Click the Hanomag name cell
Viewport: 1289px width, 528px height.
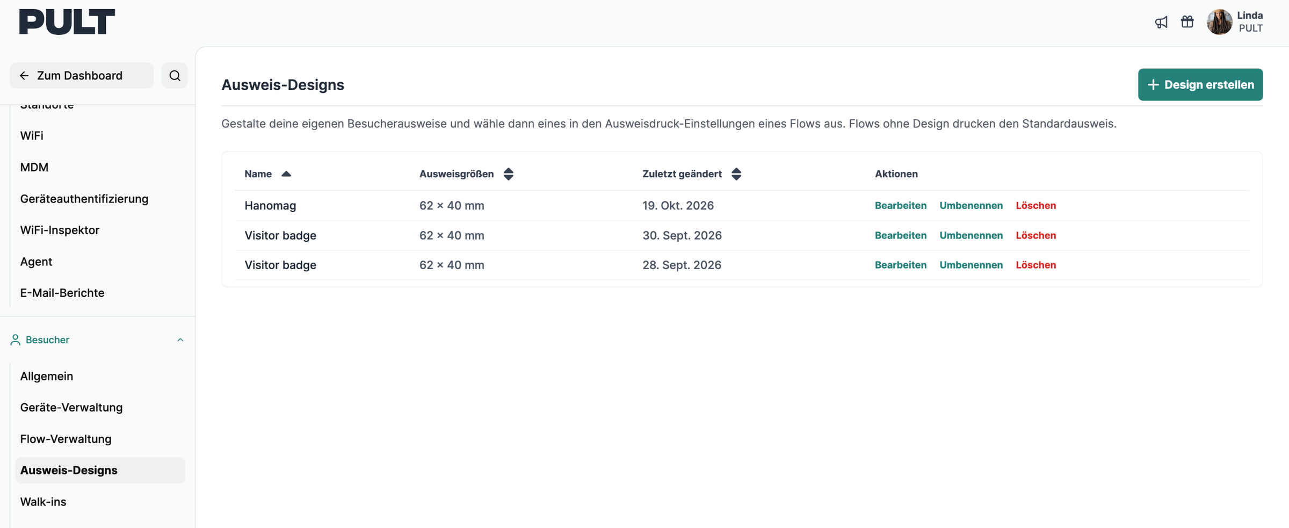click(x=270, y=206)
